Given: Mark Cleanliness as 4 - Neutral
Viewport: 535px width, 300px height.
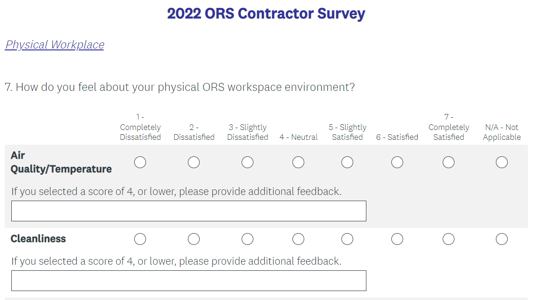Looking at the screenshot, I should tap(298, 239).
